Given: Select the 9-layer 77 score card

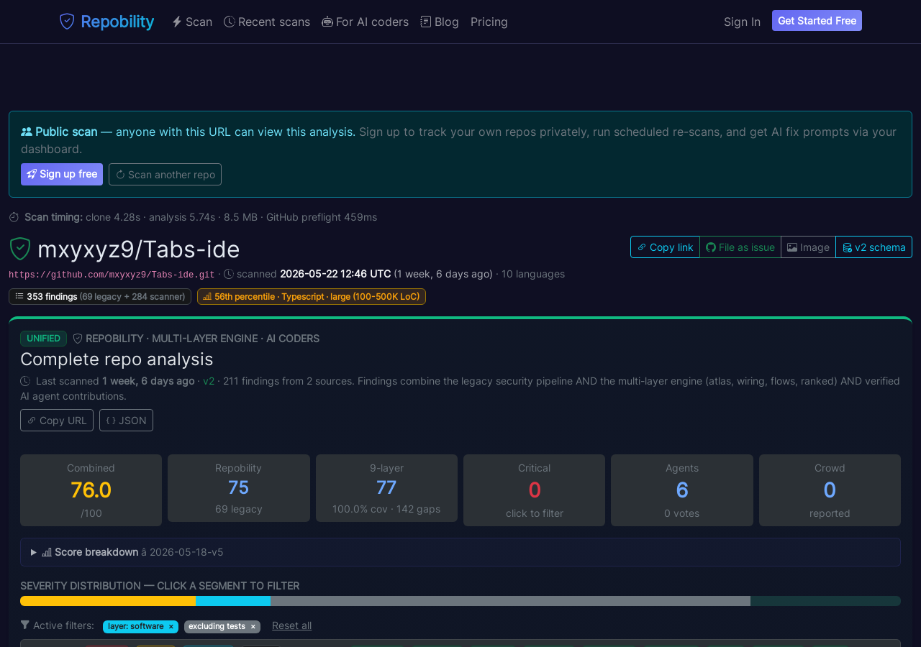Looking at the screenshot, I should point(386,488).
